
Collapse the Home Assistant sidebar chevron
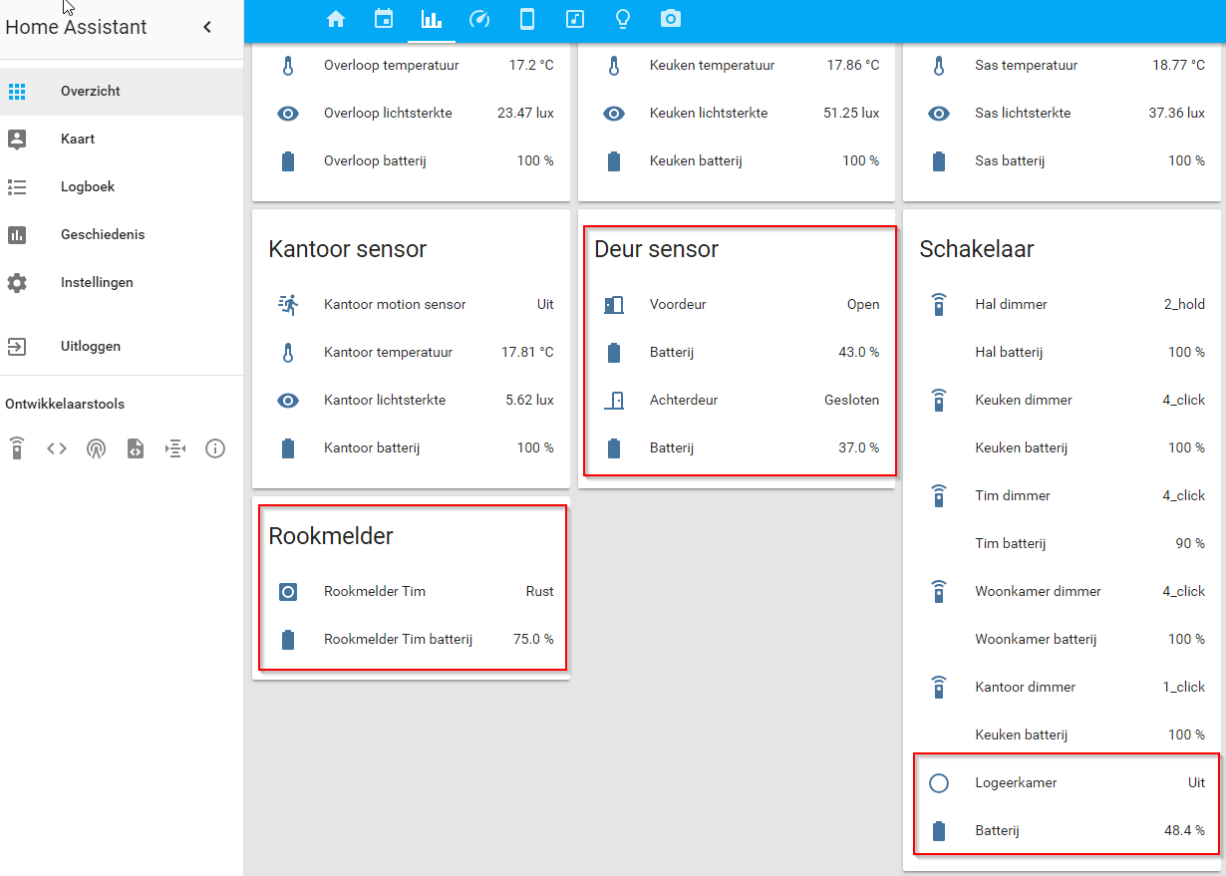[207, 27]
